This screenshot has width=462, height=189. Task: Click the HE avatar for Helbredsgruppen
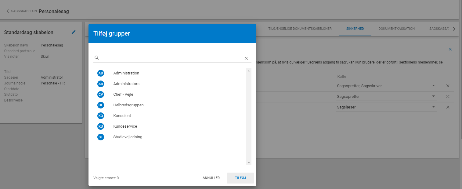101,105
